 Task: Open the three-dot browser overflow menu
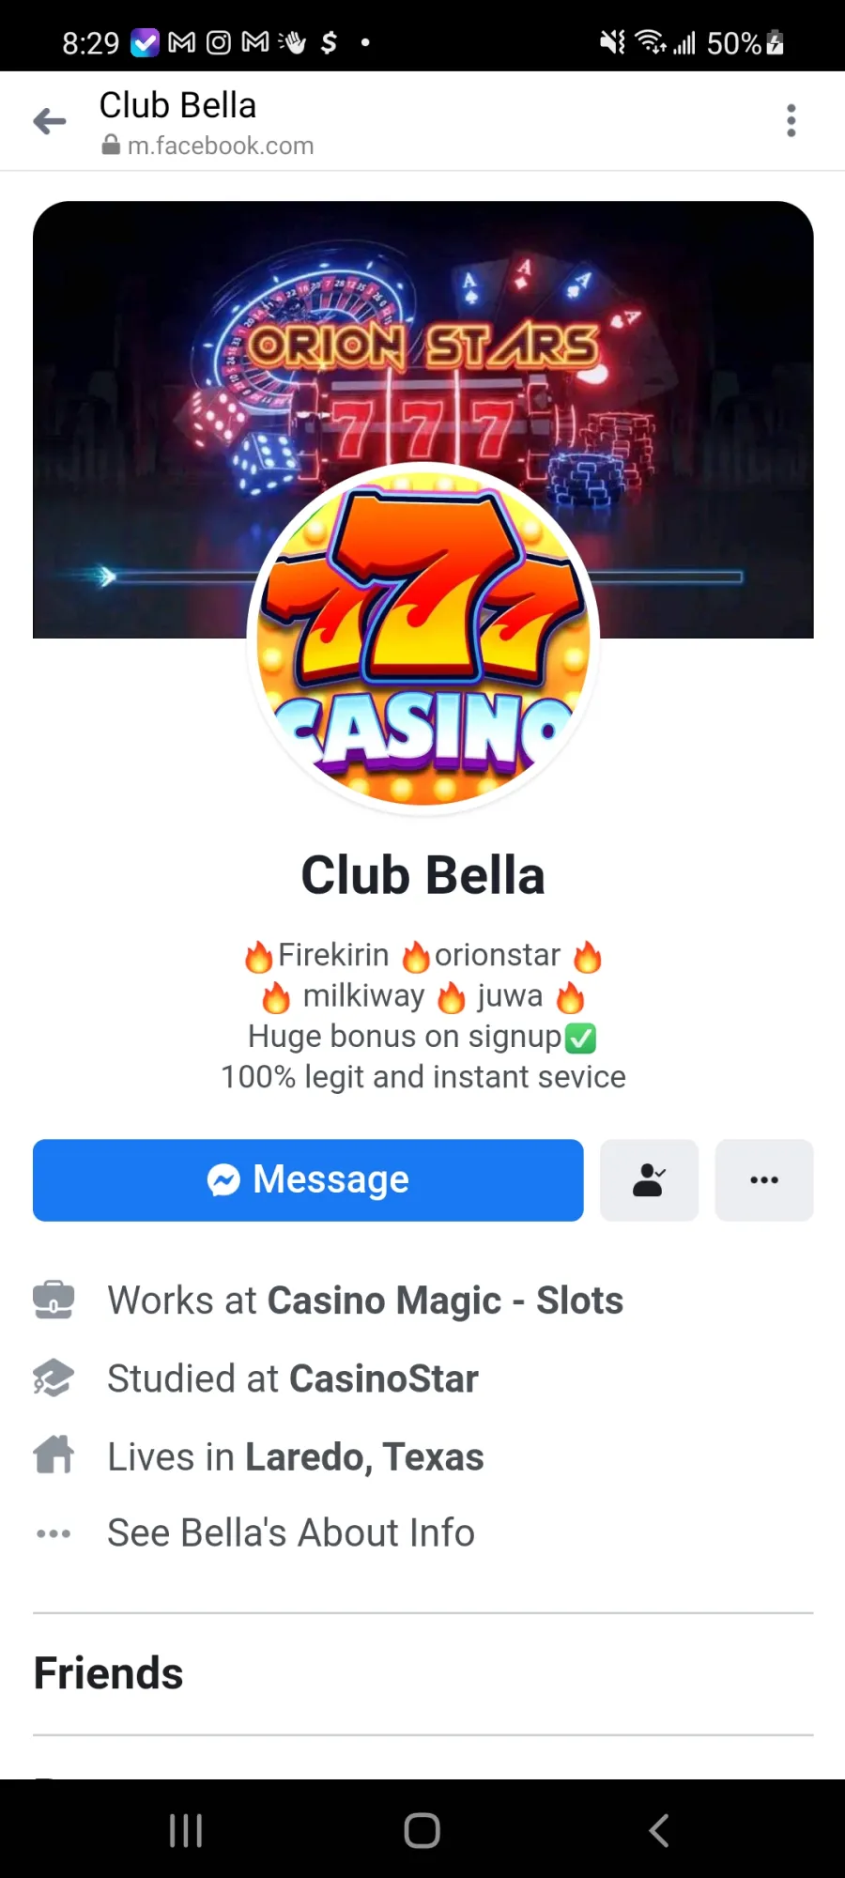(x=791, y=121)
